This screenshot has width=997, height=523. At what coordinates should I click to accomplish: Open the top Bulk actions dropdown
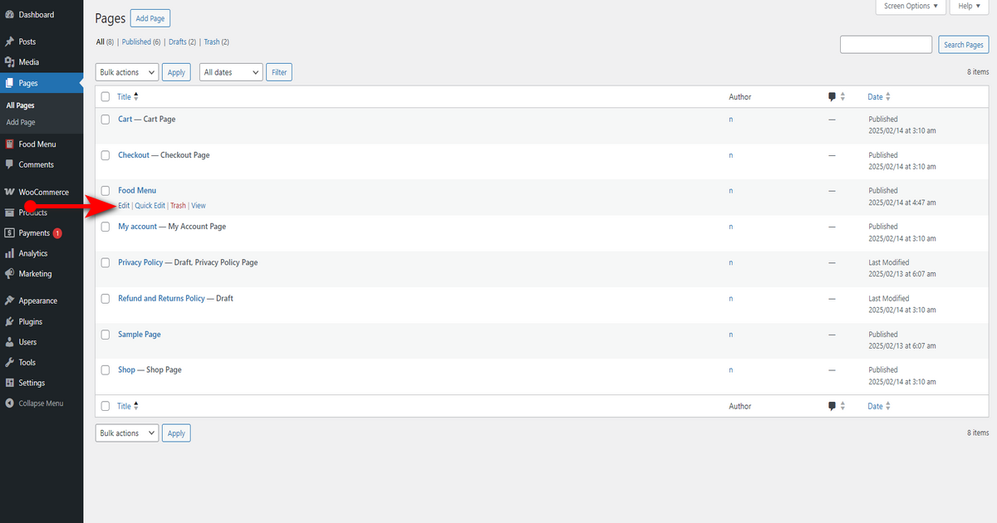pyautogui.click(x=127, y=72)
